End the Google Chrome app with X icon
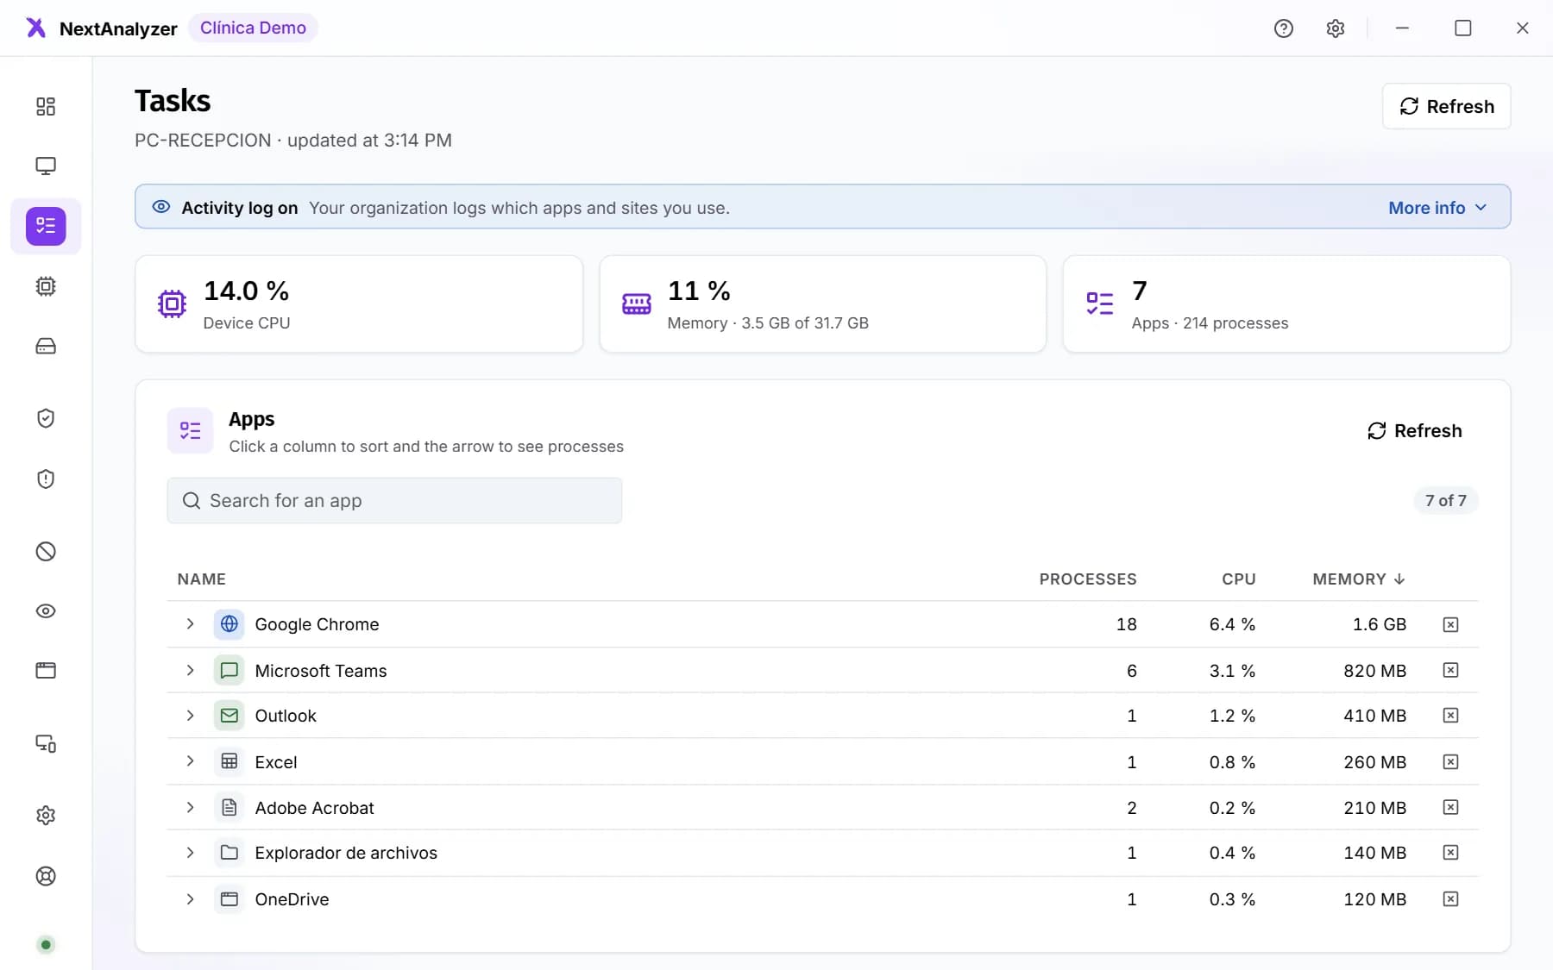The height and width of the screenshot is (970, 1553). click(x=1450, y=624)
